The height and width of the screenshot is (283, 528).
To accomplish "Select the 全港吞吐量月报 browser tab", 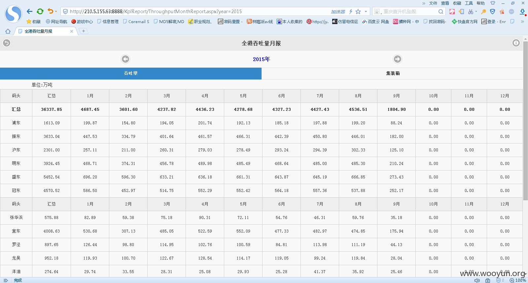I will coord(46,31).
